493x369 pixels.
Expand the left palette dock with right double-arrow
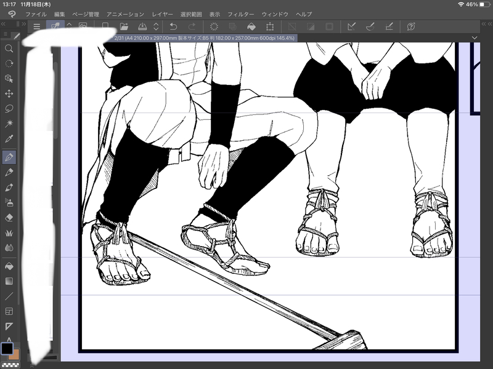[x=24, y=24]
